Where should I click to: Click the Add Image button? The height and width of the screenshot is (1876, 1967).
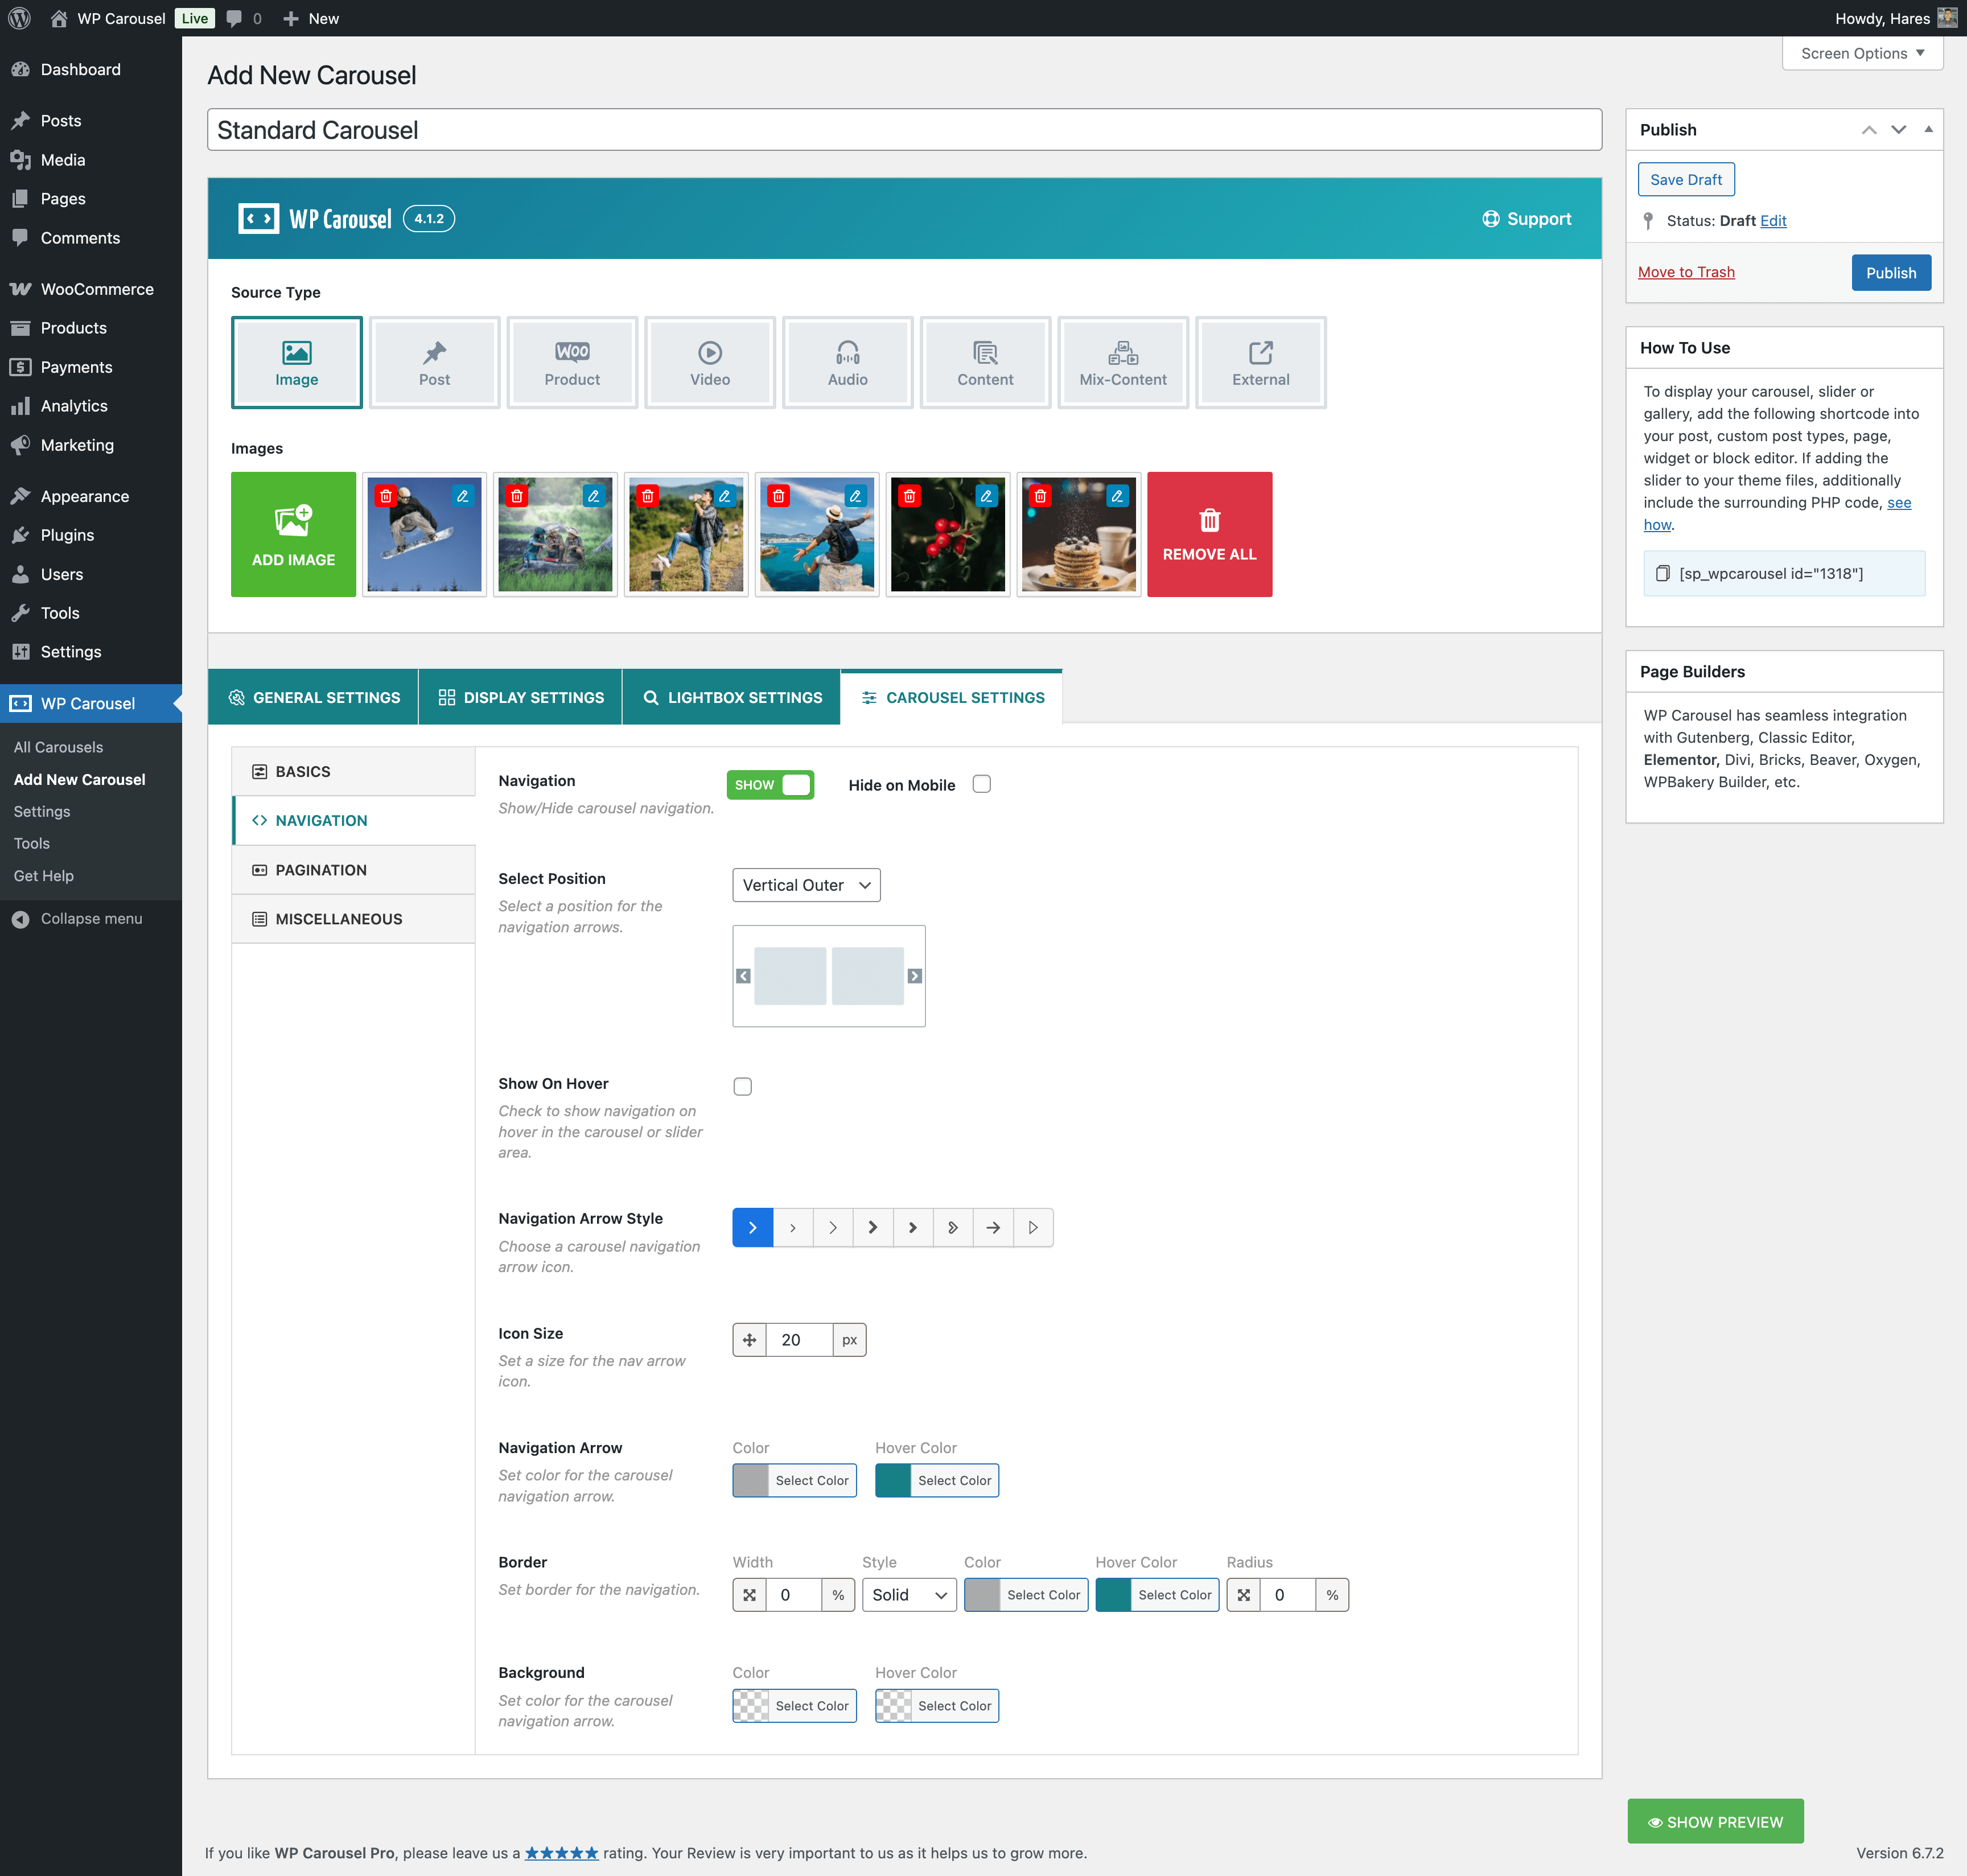(293, 534)
